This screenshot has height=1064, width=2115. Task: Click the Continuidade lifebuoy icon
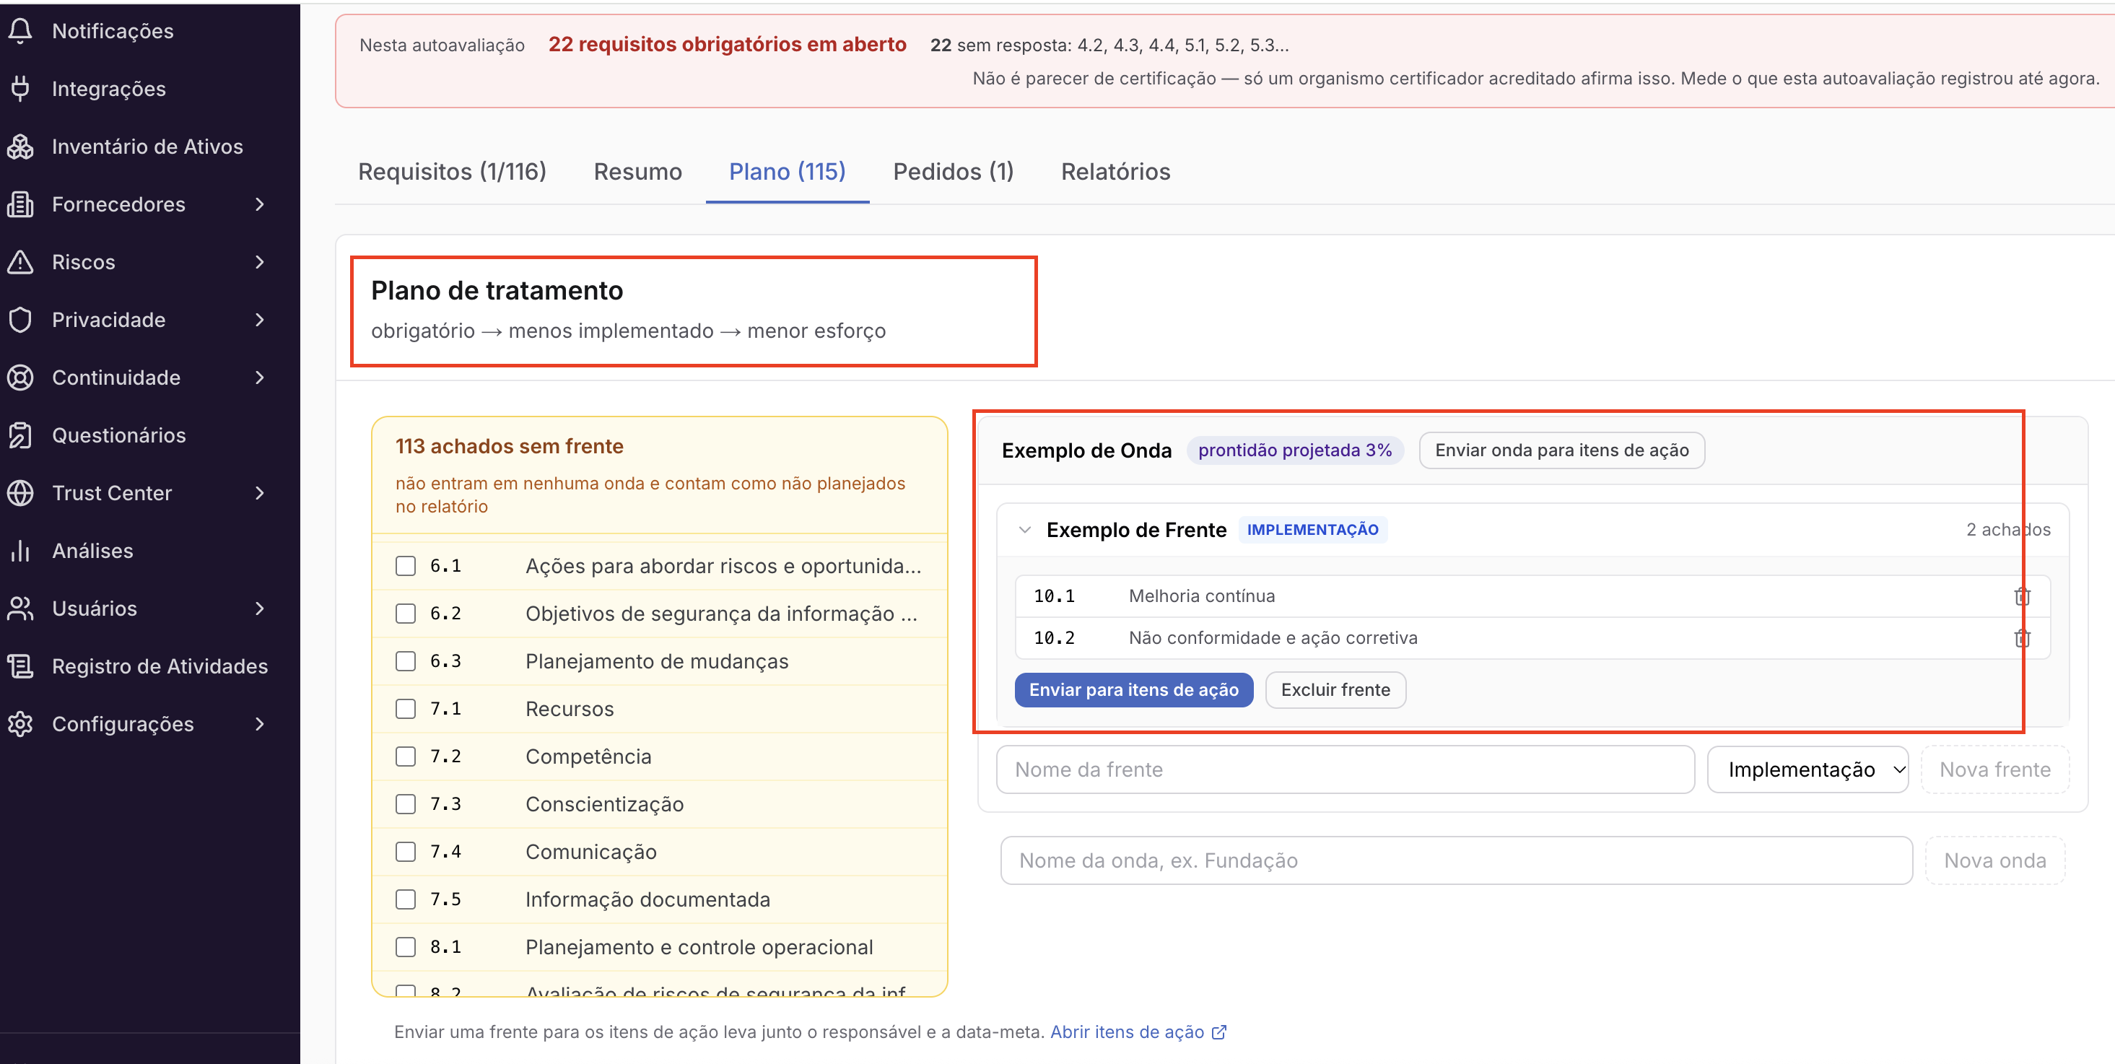(x=20, y=378)
